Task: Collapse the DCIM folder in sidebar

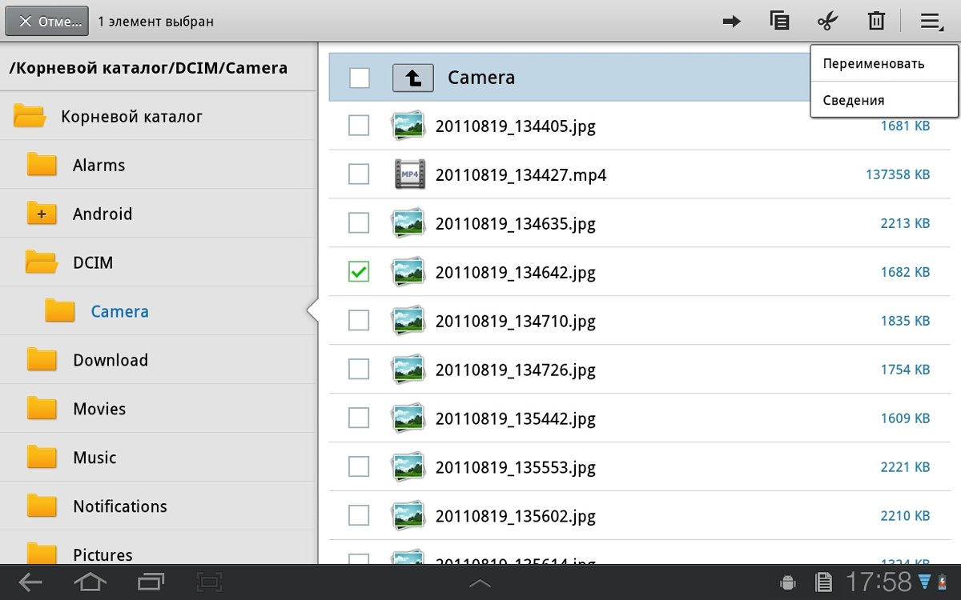Action: tap(42, 262)
